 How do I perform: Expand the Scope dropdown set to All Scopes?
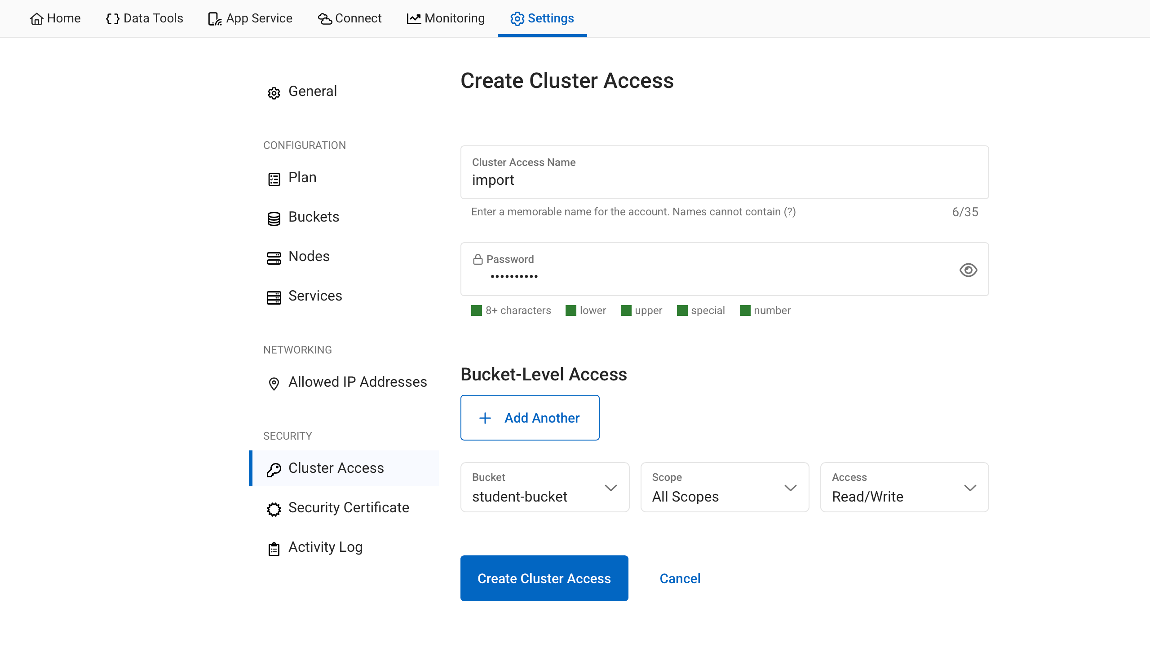(x=724, y=487)
